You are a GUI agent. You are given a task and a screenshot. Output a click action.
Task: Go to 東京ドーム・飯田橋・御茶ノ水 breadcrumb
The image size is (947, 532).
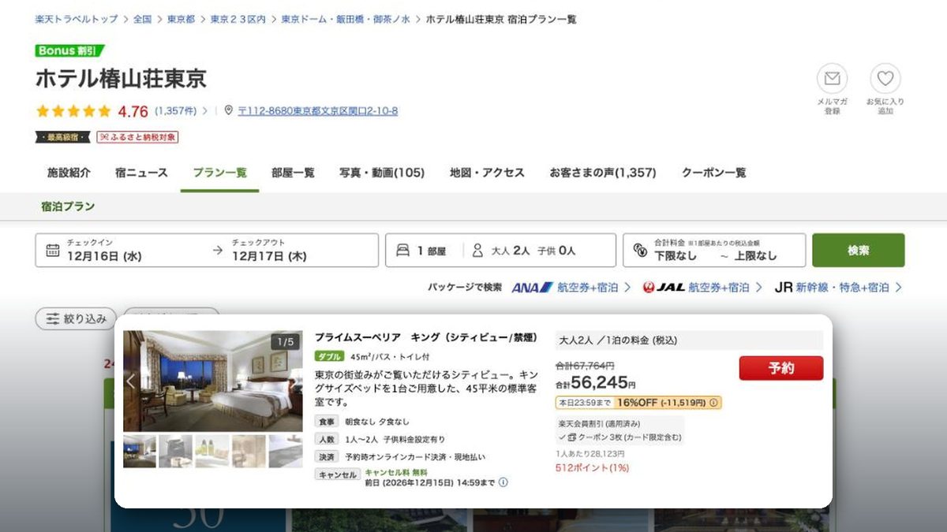(x=346, y=19)
